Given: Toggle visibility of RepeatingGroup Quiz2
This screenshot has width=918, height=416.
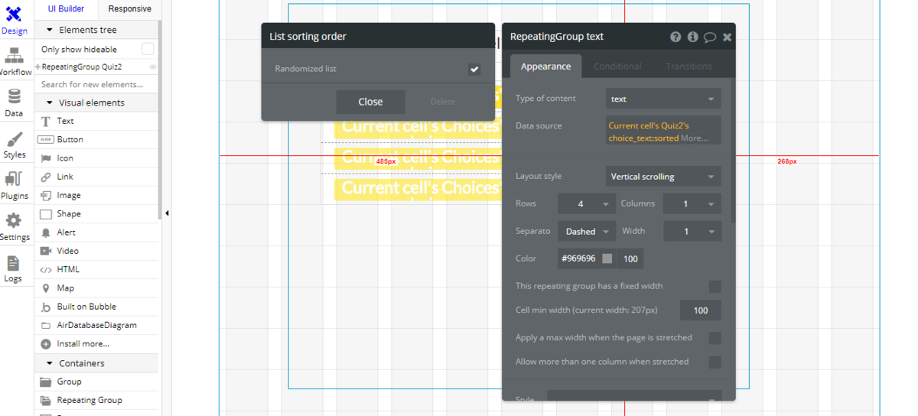Looking at the screenshot, I should pyautogui.click(x=152, y=67).
